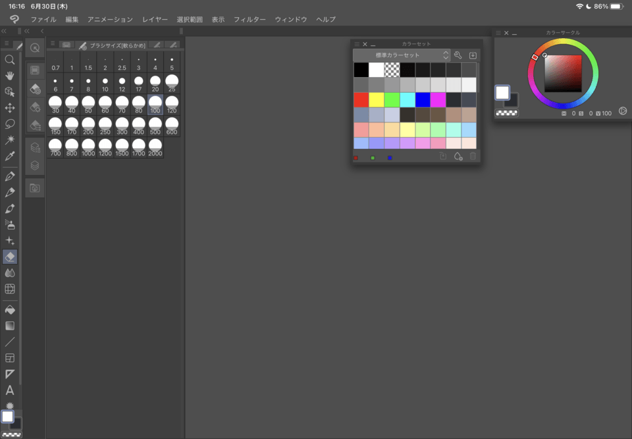The image size is (632, 439).
Task: Select the Ruler triangle tool
Action: click(10, 374)
